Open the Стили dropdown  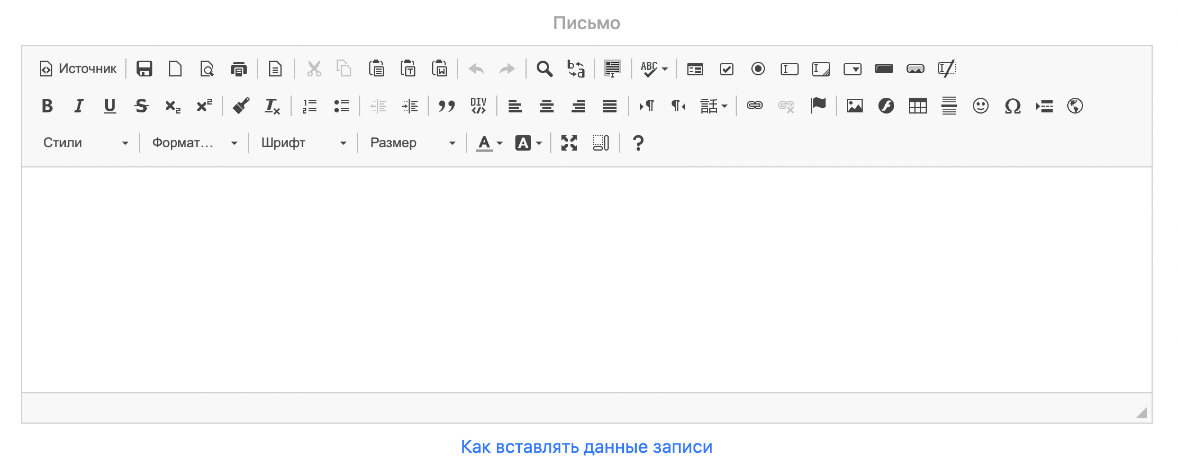tap(85, 143)
